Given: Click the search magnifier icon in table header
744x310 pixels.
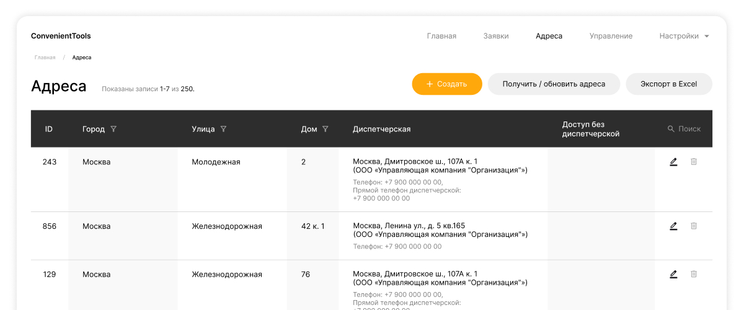Looking at the screenshot, I should point(671,129).
